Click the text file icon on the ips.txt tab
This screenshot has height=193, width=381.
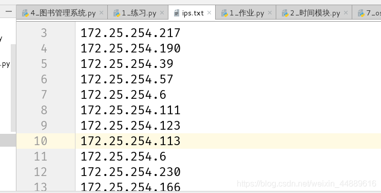(177, 13)
